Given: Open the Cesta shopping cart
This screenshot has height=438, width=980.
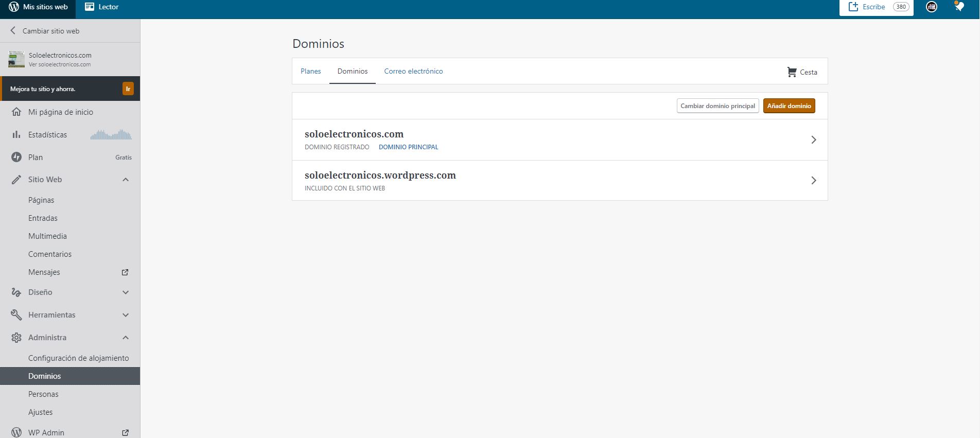Looking at the screenshot, I should tap(802, 72).
